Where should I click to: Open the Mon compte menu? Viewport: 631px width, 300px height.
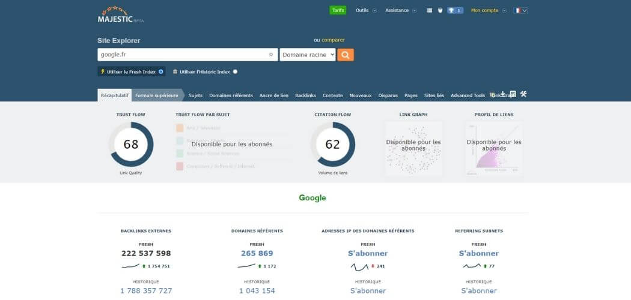484,10
